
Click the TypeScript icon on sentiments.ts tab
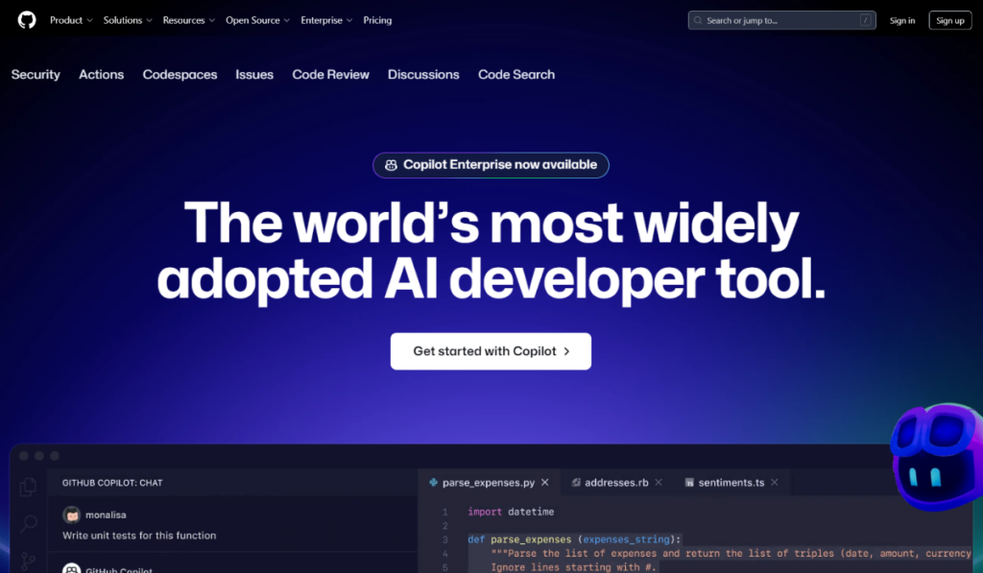(x=689, y=483)
